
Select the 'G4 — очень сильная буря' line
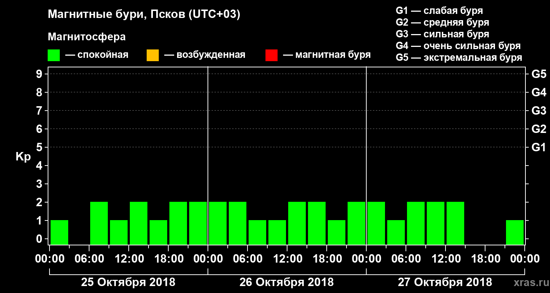click(x=458, y=46)
